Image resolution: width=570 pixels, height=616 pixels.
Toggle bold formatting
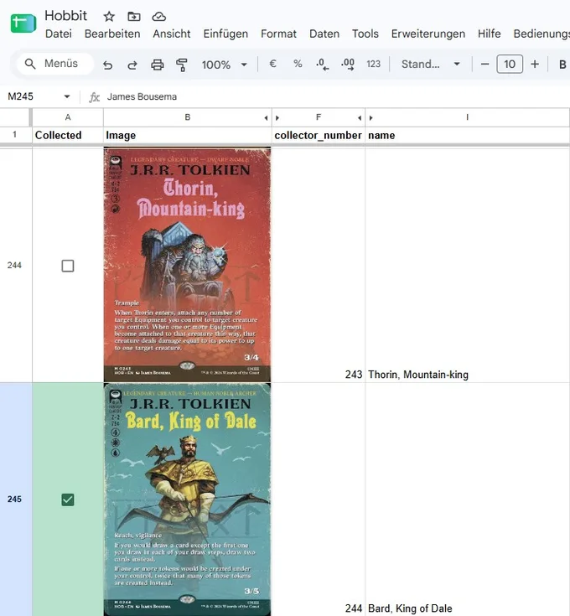point(562,65)
